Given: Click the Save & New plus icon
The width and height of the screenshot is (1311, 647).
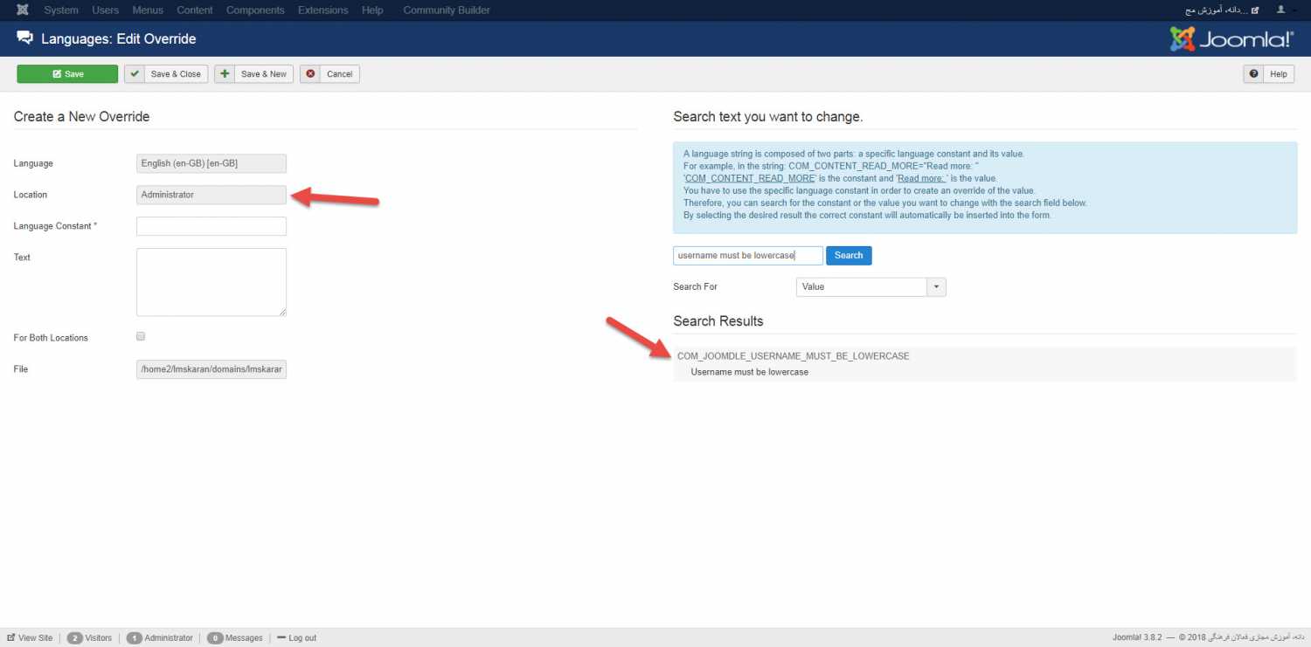Looking at the screenshot, I should [x=225, y=74].
